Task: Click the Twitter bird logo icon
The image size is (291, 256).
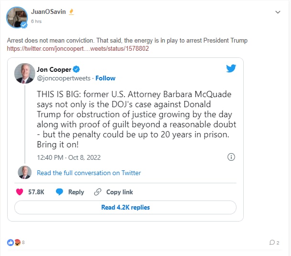Action: (x=231, y=68)
